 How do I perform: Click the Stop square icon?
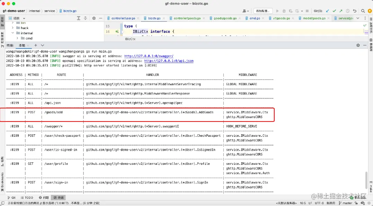click(307, 11)
